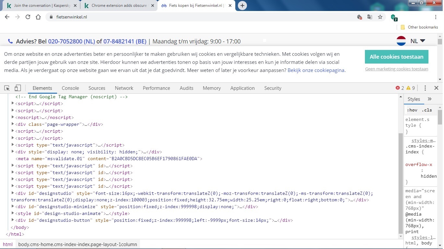The height and width of the screenshot is (249, 444).
Task: Open the NL language dropdown
Action: 418,41
